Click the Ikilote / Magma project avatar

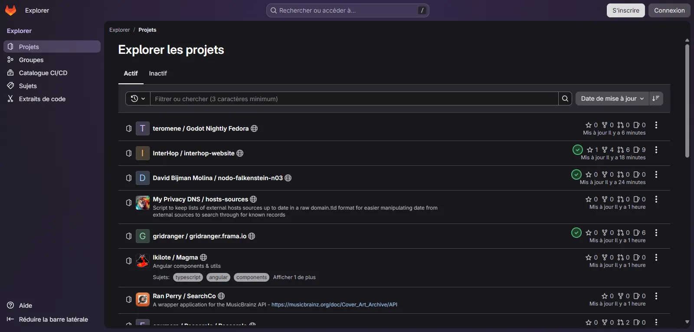(x=143, y=261)
